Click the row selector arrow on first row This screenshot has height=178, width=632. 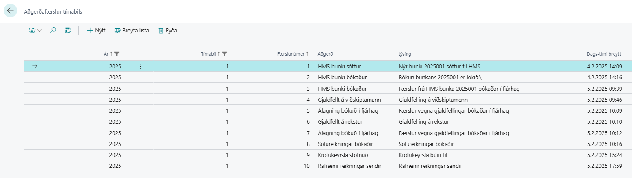click(35, 67)
